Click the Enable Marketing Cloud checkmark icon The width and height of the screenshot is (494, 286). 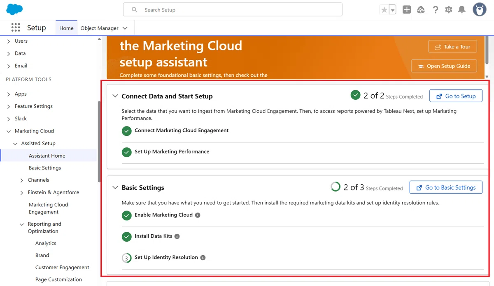coord(126,215)
